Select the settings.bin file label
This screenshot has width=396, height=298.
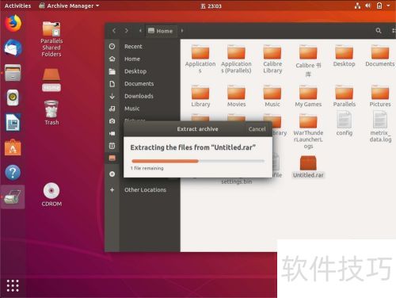click(x=236, y=181)
